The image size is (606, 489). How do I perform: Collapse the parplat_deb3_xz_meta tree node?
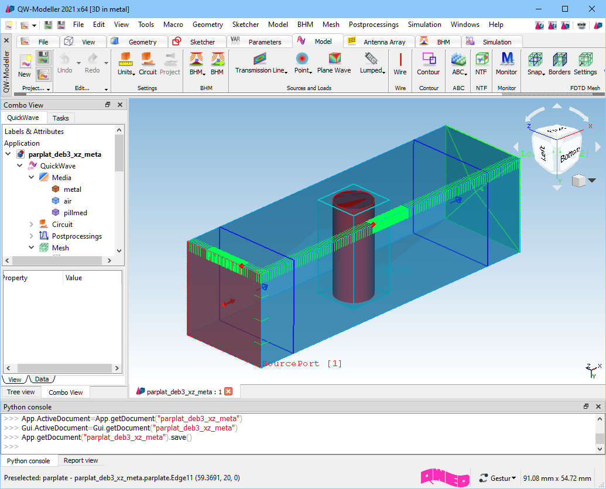(x=8, y=154)
